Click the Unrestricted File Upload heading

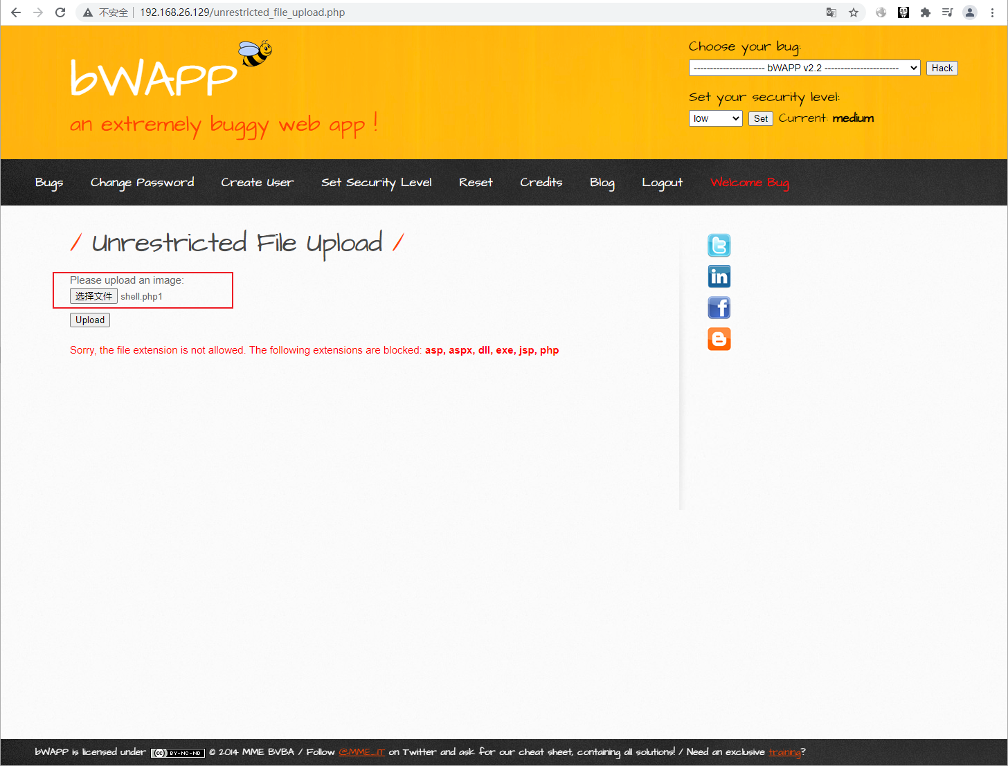pyautogui.click(x=237, y=243)
